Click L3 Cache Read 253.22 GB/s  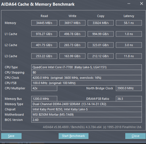pos(44,56)
